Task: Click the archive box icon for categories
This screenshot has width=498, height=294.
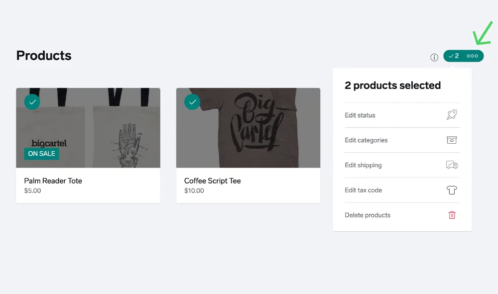Action: 452,140
